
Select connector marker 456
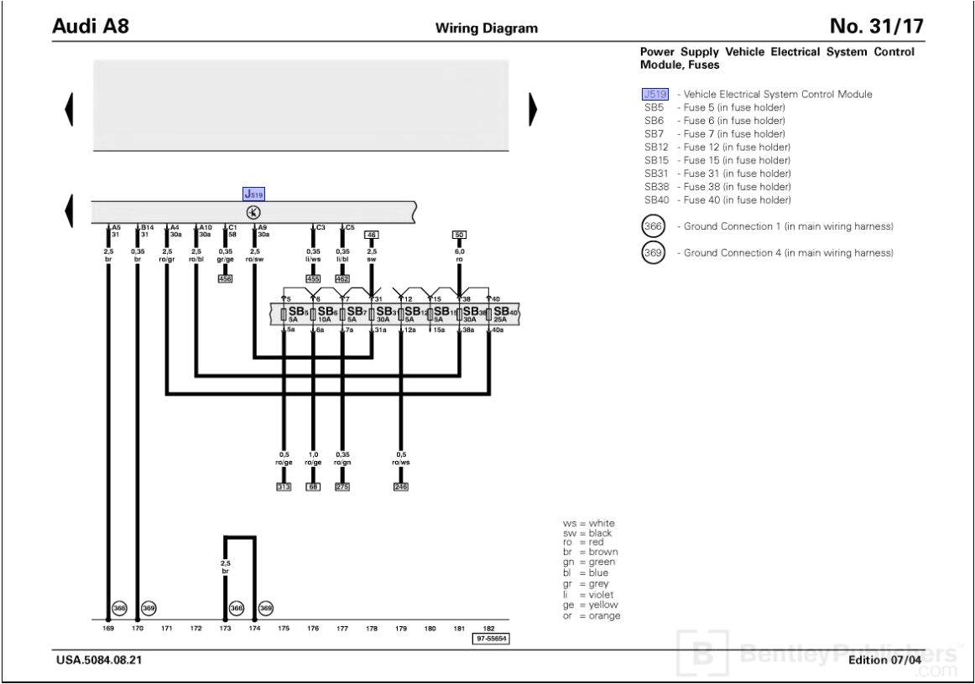tap(224, 278)
